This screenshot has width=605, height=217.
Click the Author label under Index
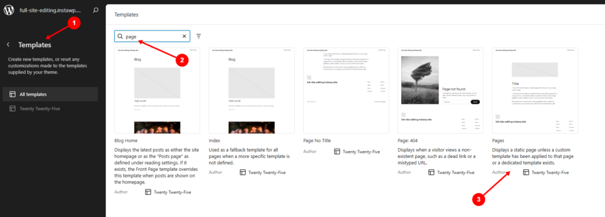click(x=215, y=172)
